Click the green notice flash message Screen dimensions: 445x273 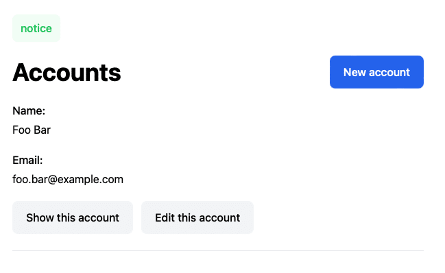click(x=36, y=28)
